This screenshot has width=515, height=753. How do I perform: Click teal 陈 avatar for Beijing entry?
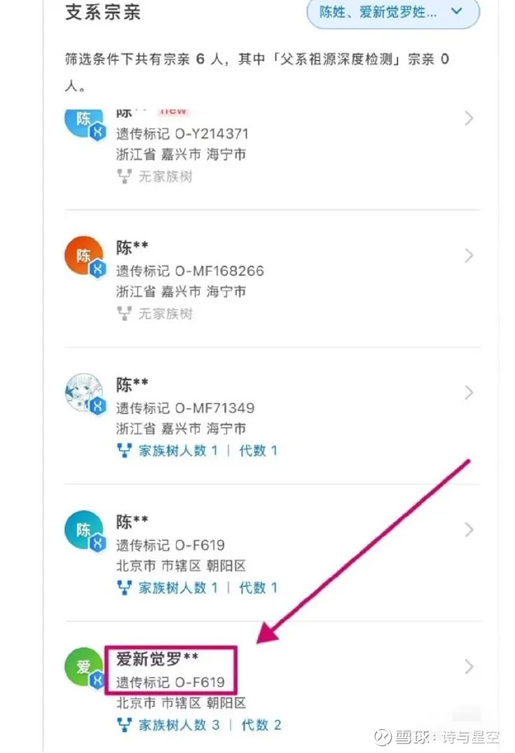(83, 529)
